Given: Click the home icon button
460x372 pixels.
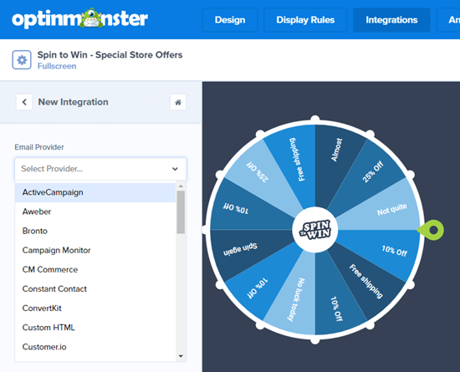Looking at the screenshot, I should [178, 102].
